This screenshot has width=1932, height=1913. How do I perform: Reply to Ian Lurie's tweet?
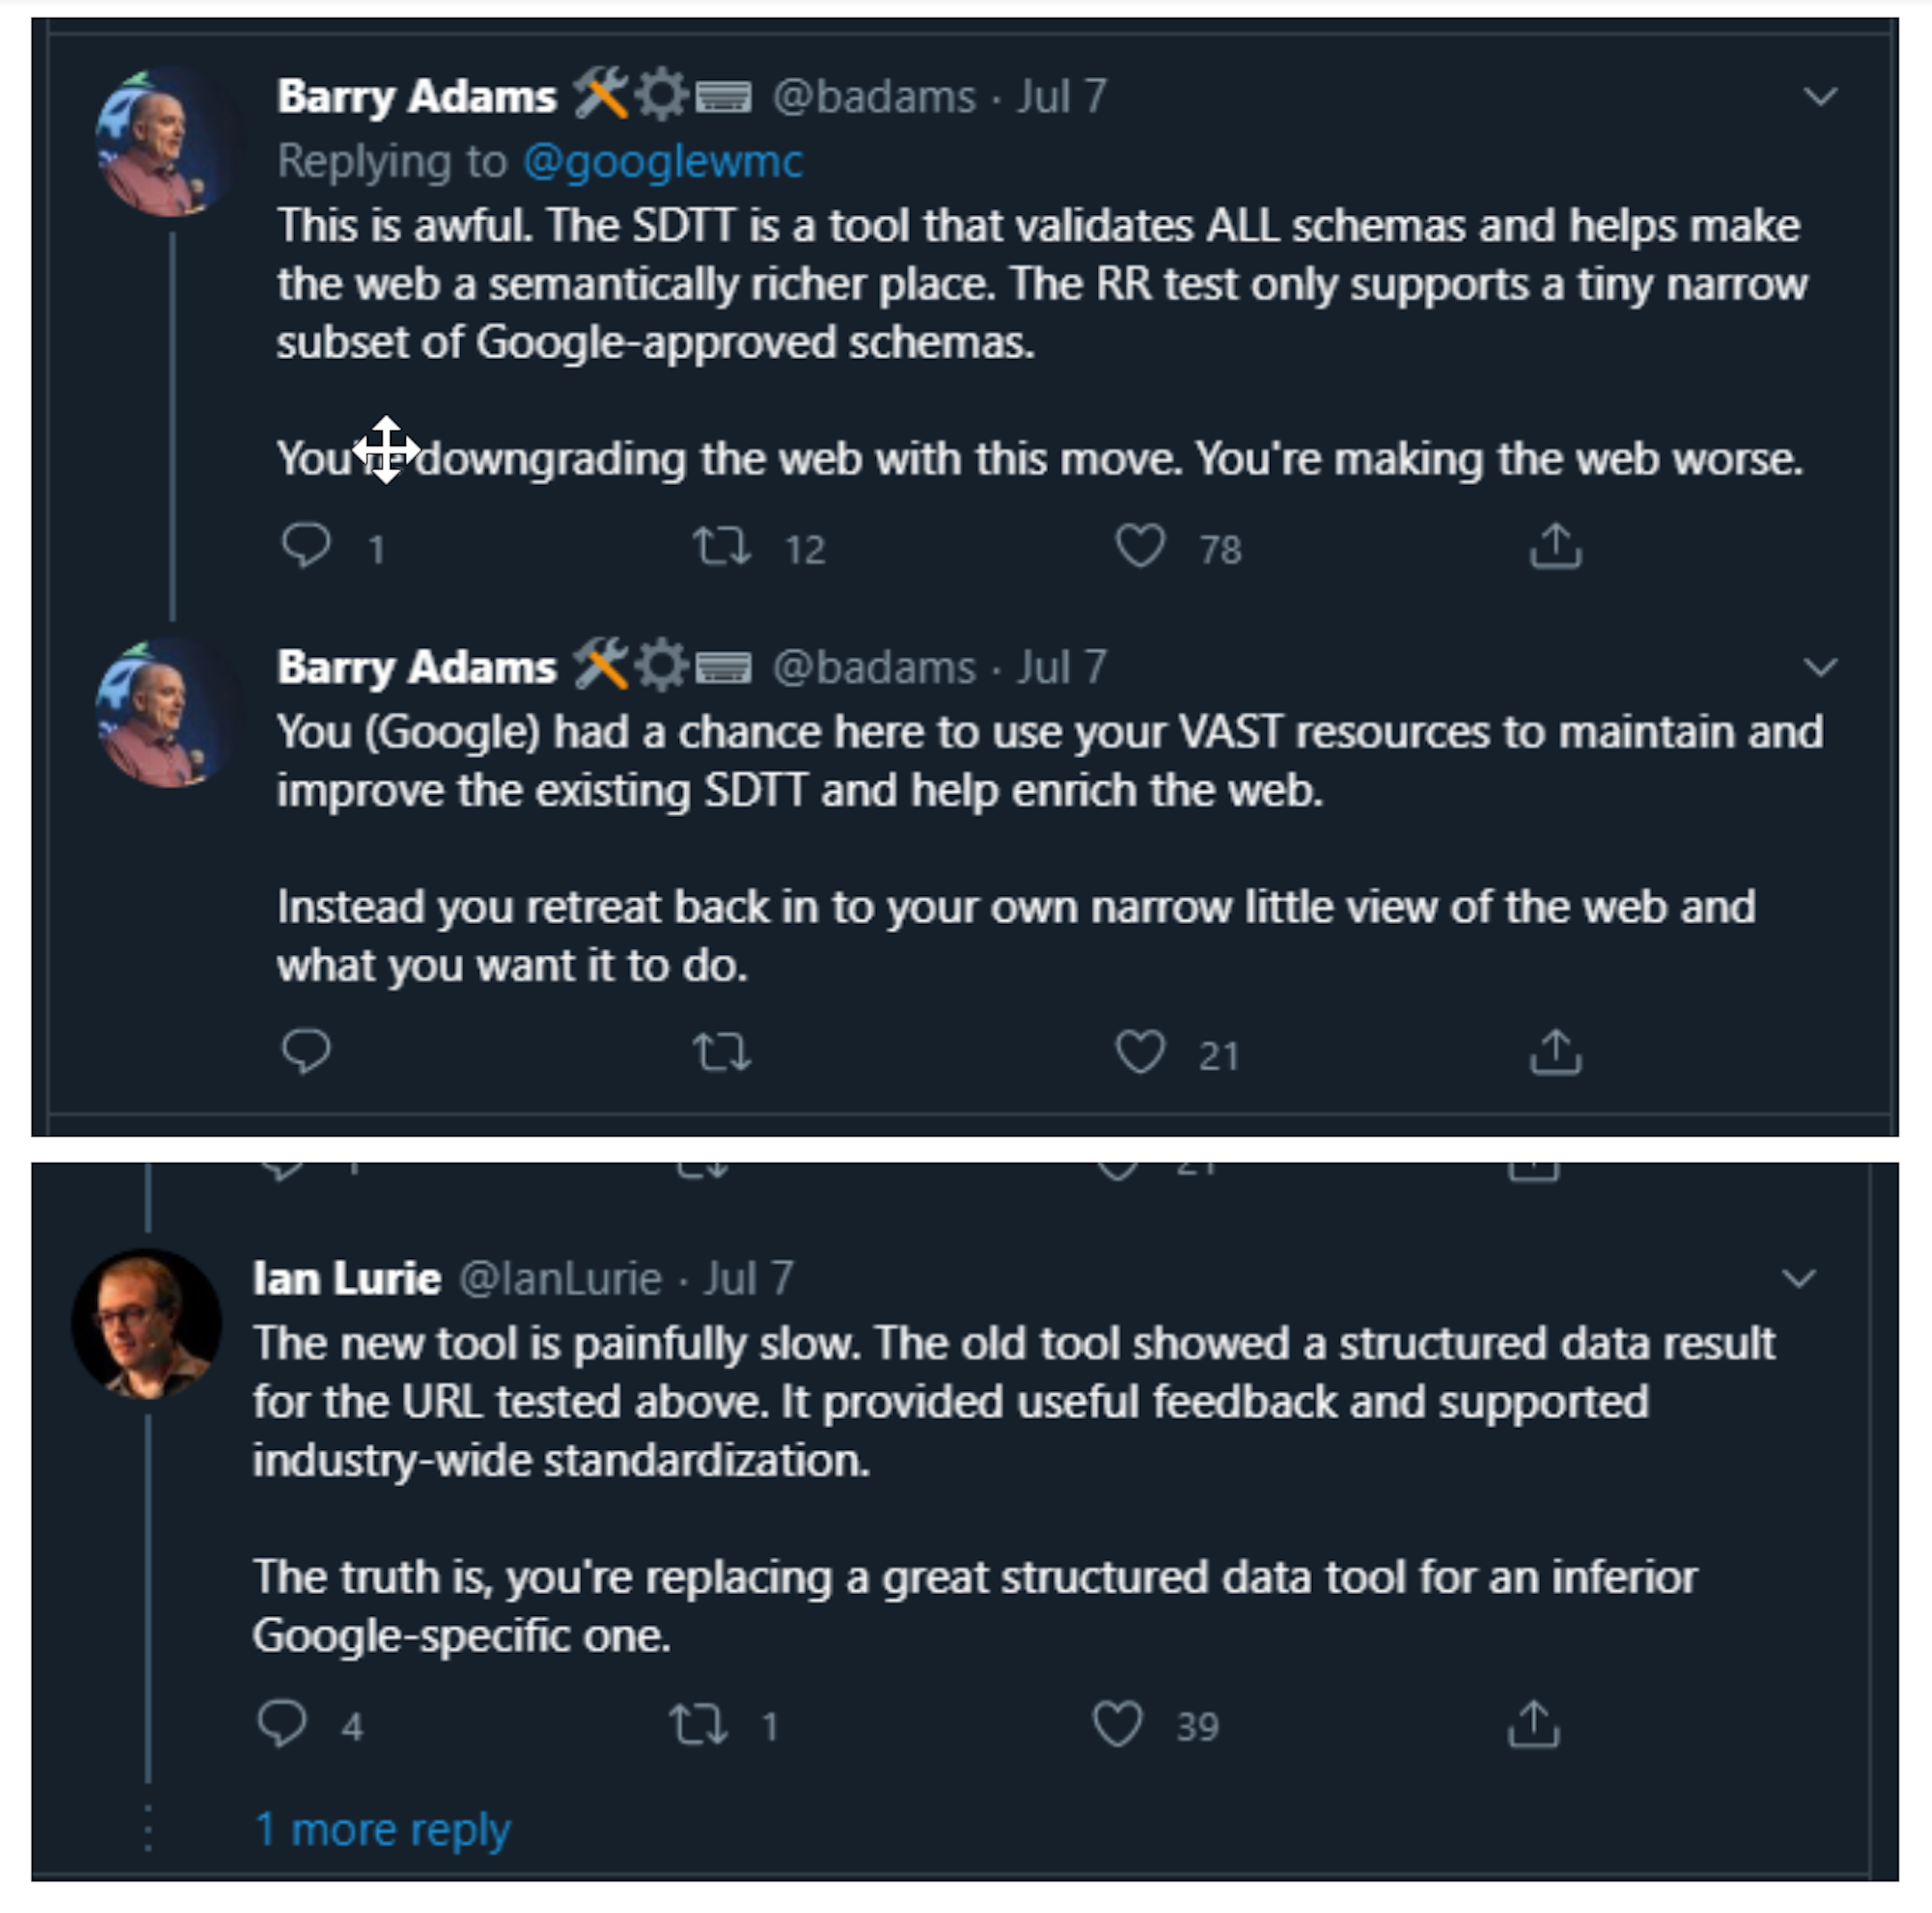click(282, 1724)
